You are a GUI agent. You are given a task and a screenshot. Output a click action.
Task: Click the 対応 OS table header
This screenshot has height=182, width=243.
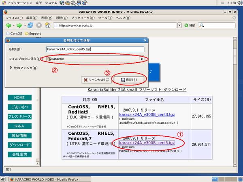click(x=90, y=99)
